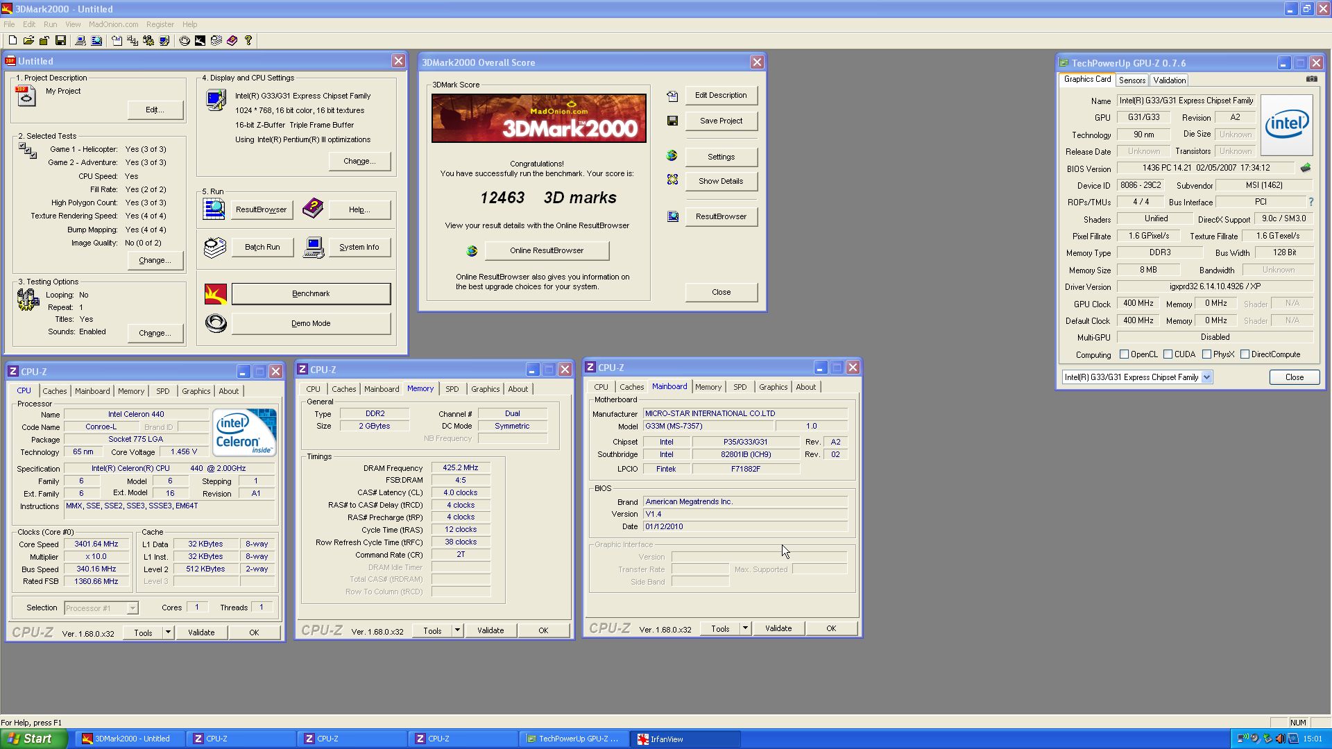Open the MadOnion.com menu
The width and height of the screenshot is (1332, 749).
click(x=113, y=24)
